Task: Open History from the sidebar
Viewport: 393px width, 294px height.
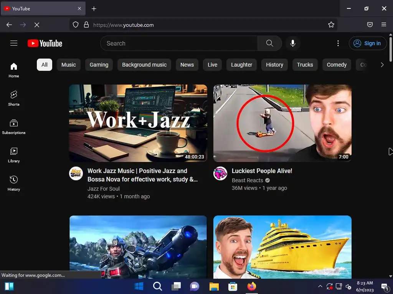Action: point(14,183)
